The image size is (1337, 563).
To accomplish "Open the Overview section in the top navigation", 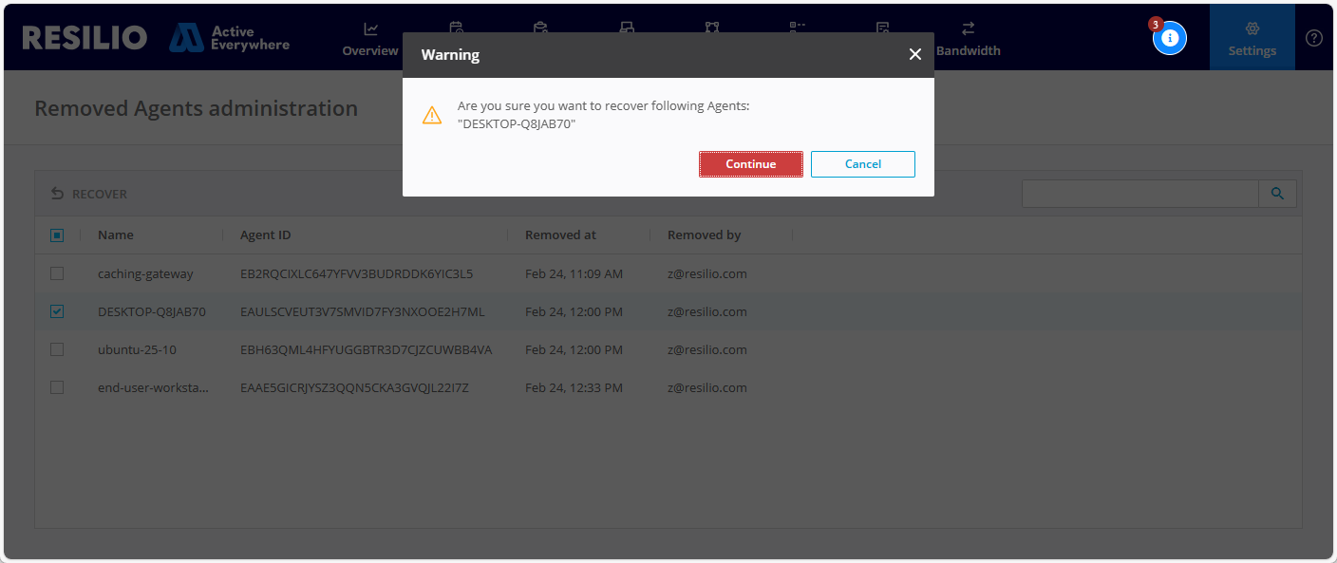I will coord(370,40).
